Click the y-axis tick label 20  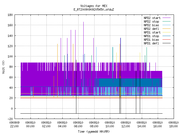click(11, 98)
